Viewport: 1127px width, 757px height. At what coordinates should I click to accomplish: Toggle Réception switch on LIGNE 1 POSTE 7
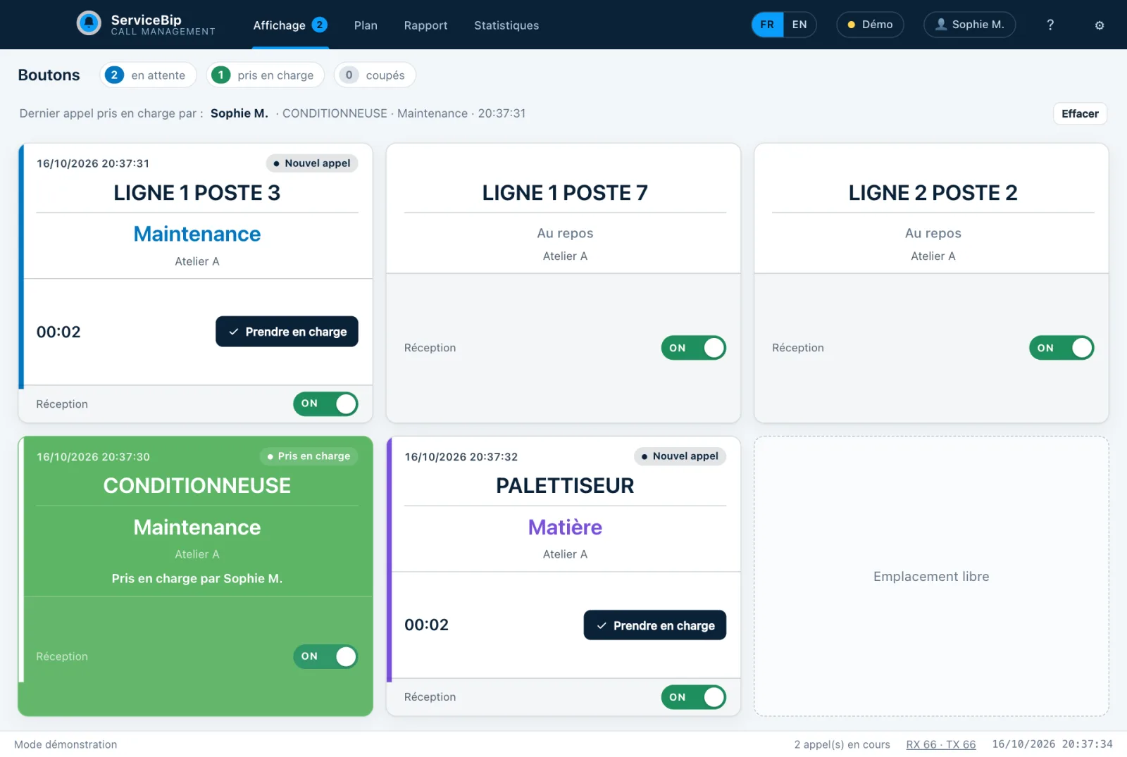click(693, 348)
